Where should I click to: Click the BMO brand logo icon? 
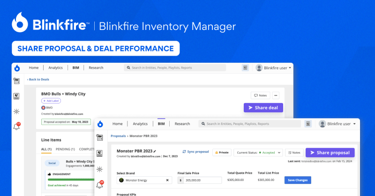pos(43,108)
